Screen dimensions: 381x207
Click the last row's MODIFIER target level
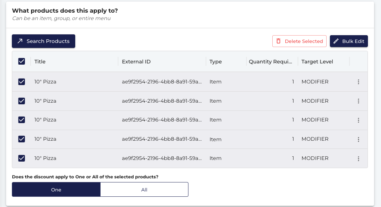tap(315, 158)
